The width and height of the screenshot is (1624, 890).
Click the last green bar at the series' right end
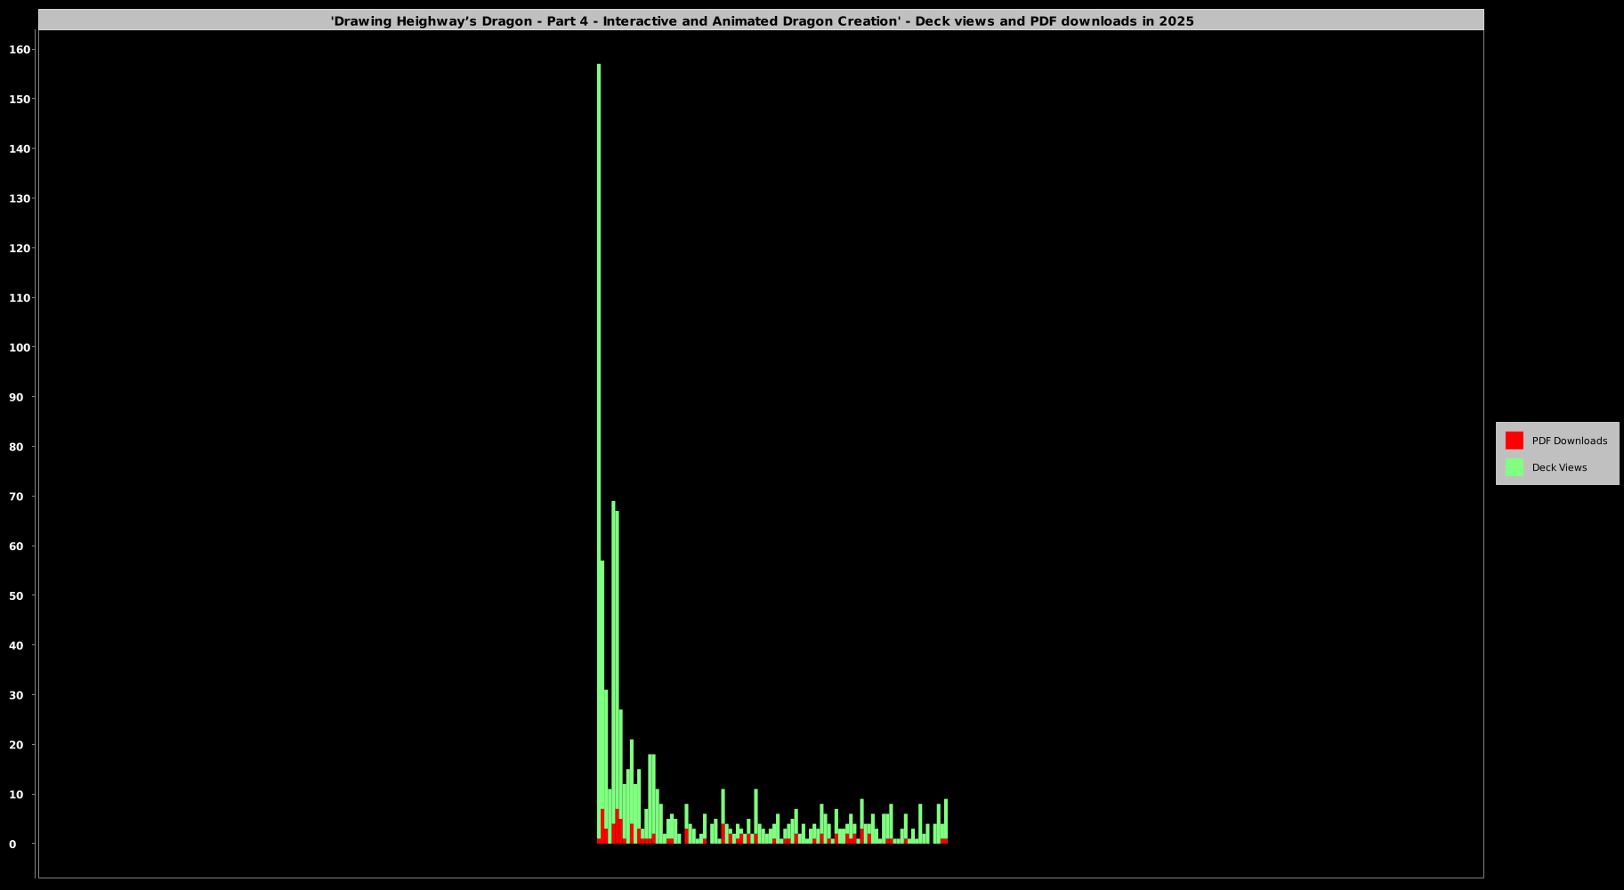pyautogui.click(x=946, y=819)
